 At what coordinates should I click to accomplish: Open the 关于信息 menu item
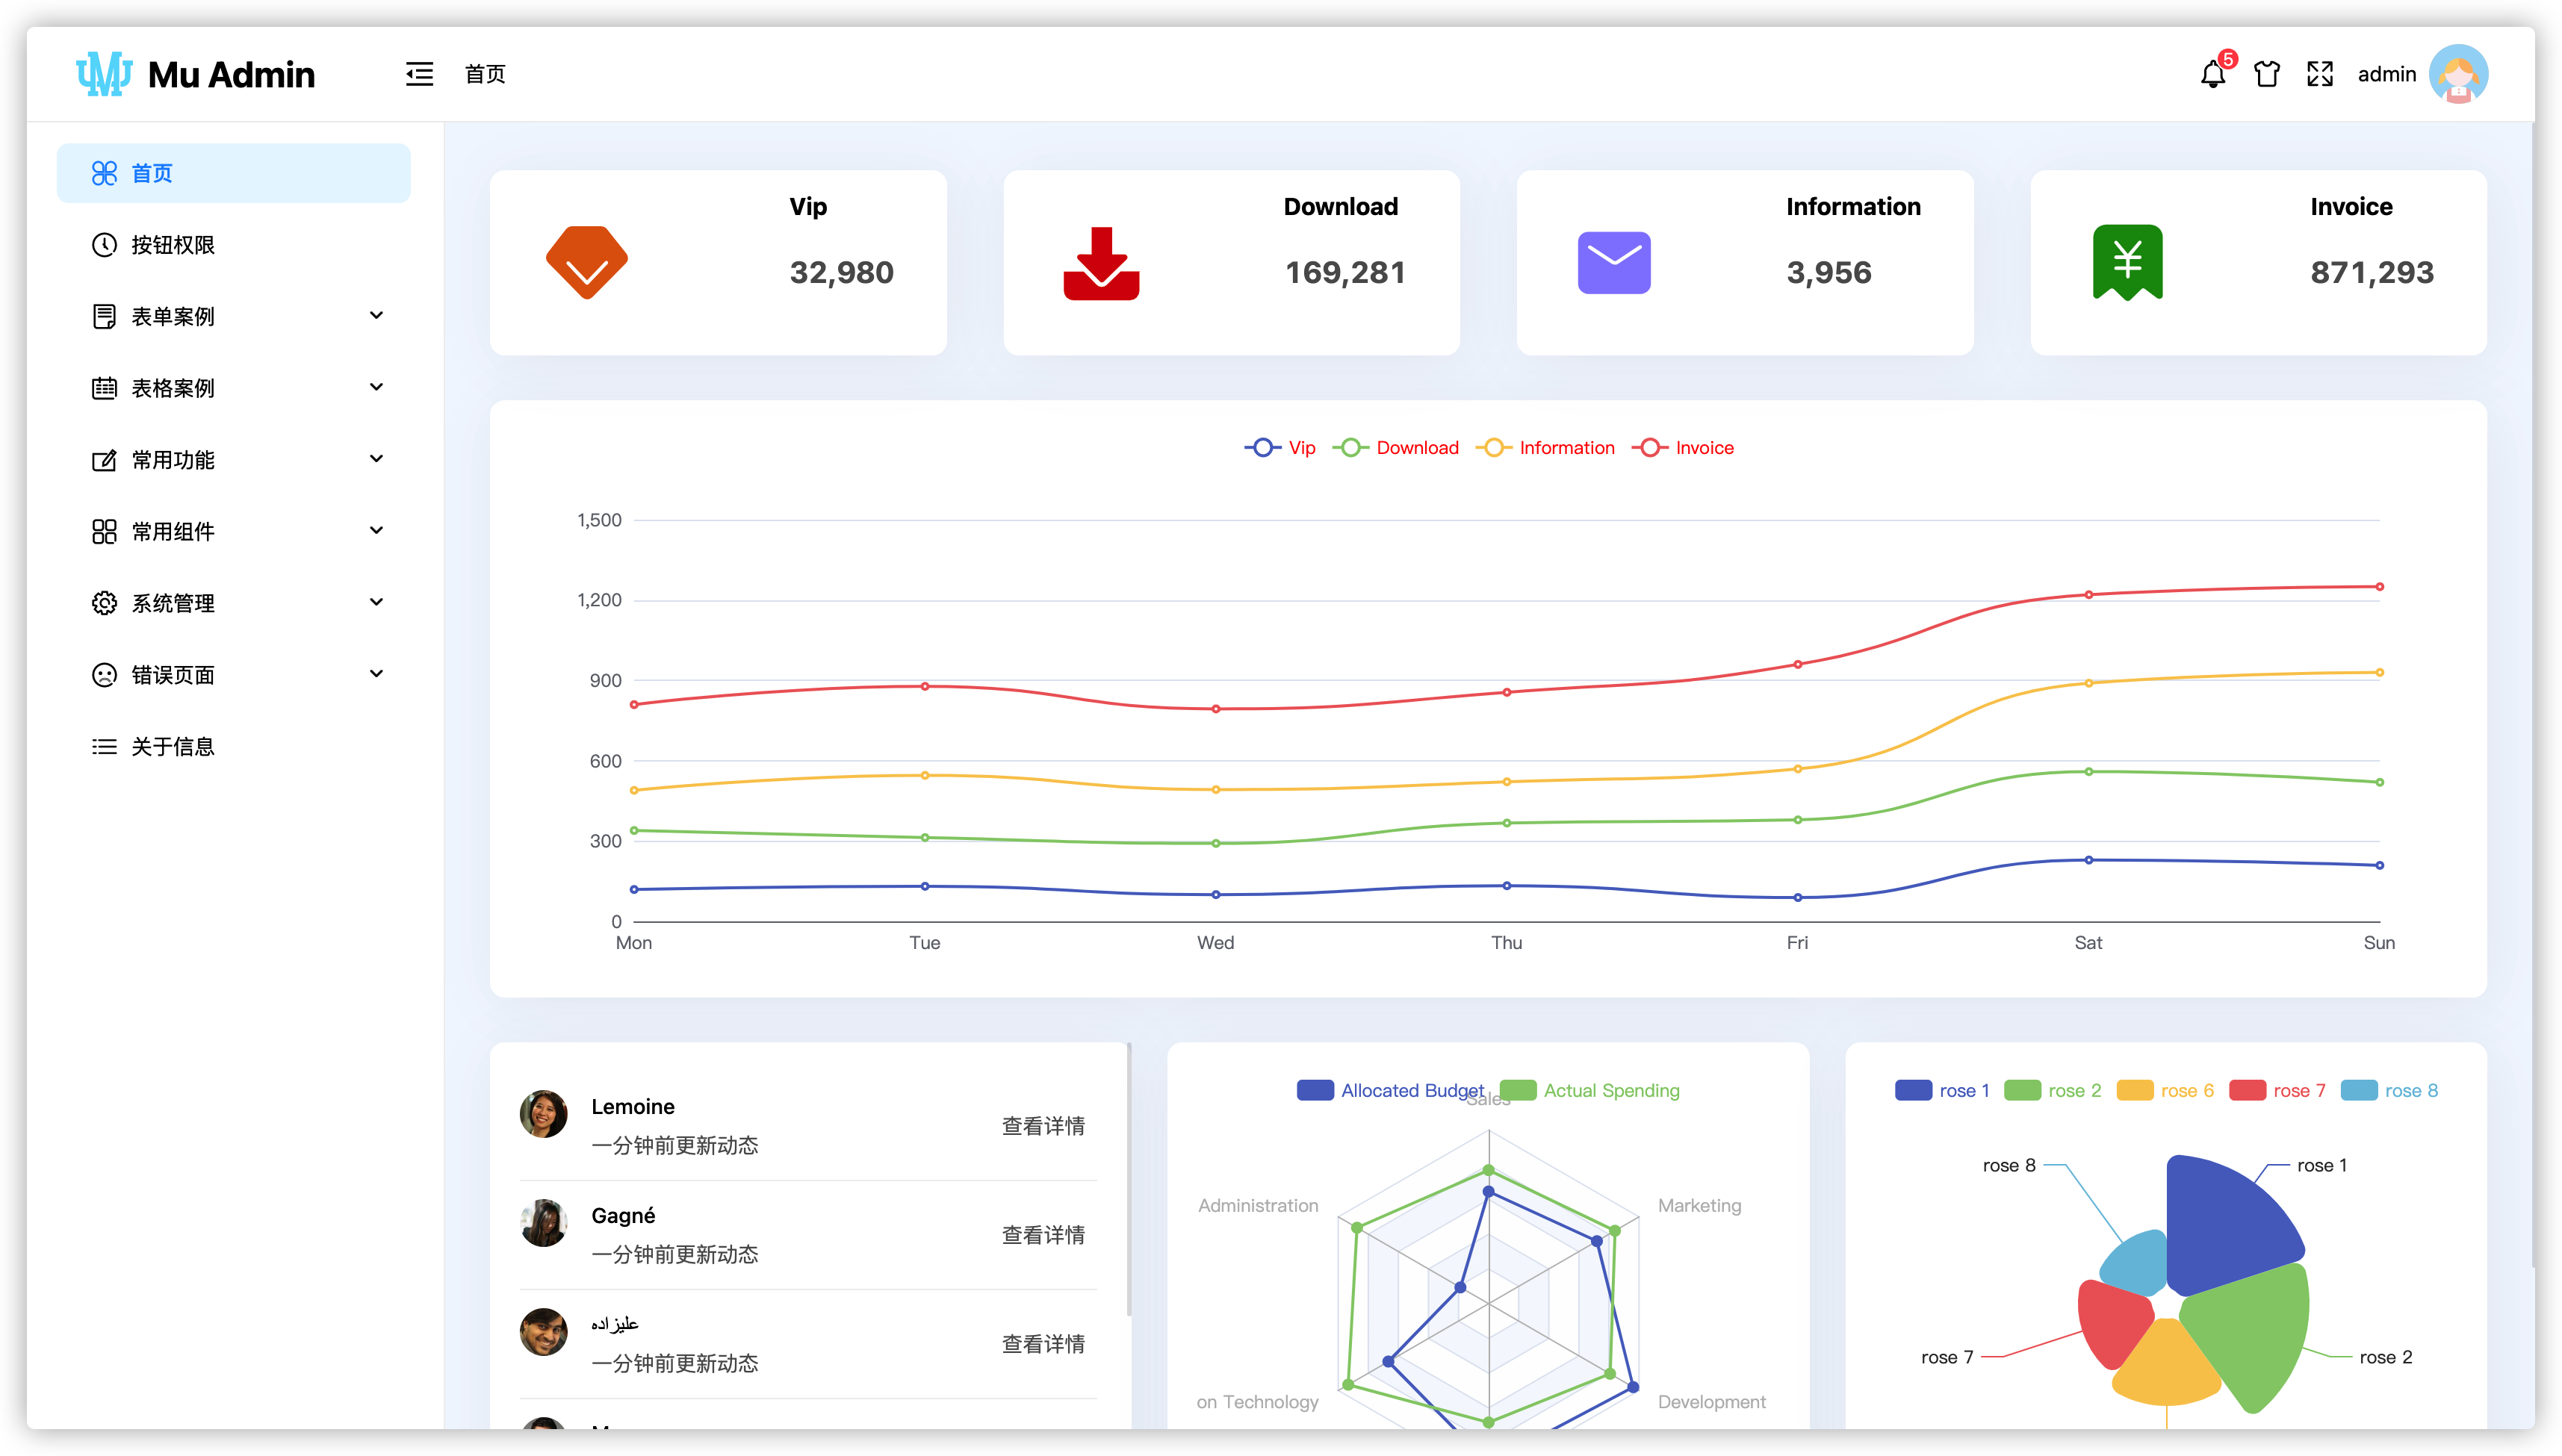tap(173, 747)
